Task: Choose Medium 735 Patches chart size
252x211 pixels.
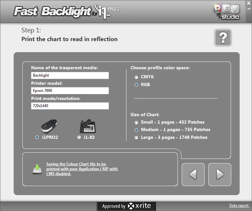Action: [x=136, y=130]
